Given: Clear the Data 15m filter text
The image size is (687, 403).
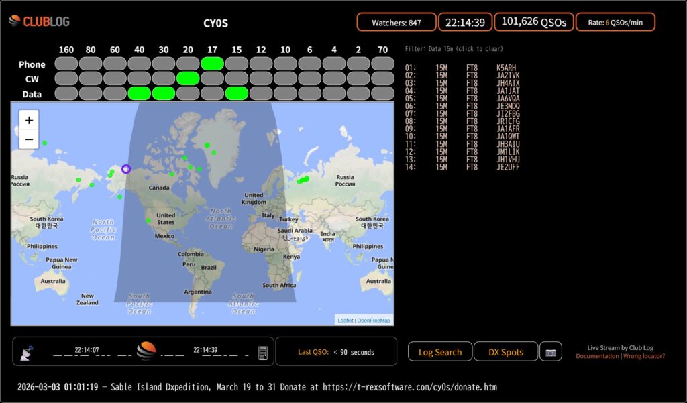Looking at the screenshot, I should pyautogui.click(x=454, y=49).
